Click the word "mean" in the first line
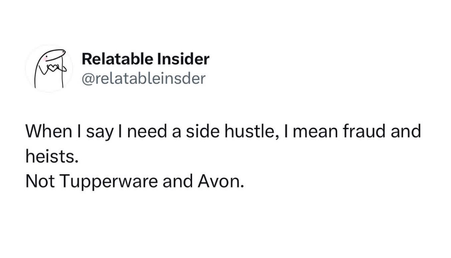The width and height of the screenshot is (451, 258). coord(313,131)
